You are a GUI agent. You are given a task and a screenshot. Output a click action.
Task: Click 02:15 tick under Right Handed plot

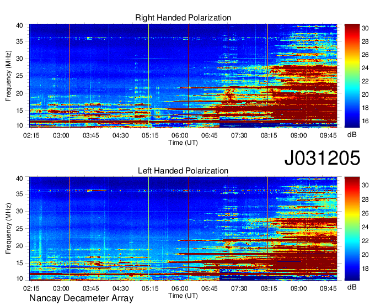(x=31, y=135)
